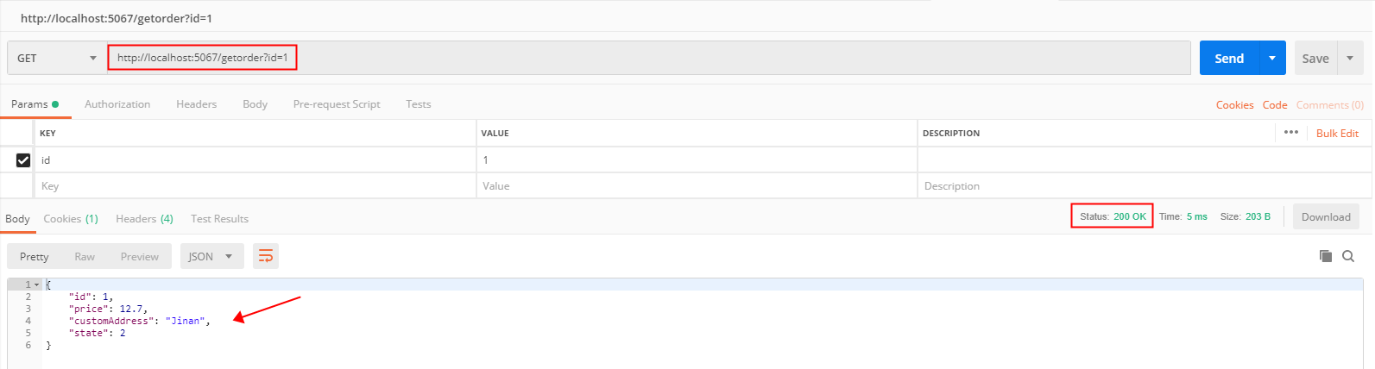
Task: Copy response body with the copy icon
Action: click(x=1326, y=256)
